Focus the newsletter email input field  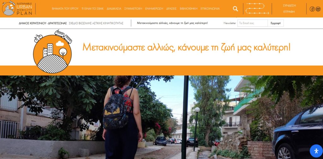pos(253,23)
